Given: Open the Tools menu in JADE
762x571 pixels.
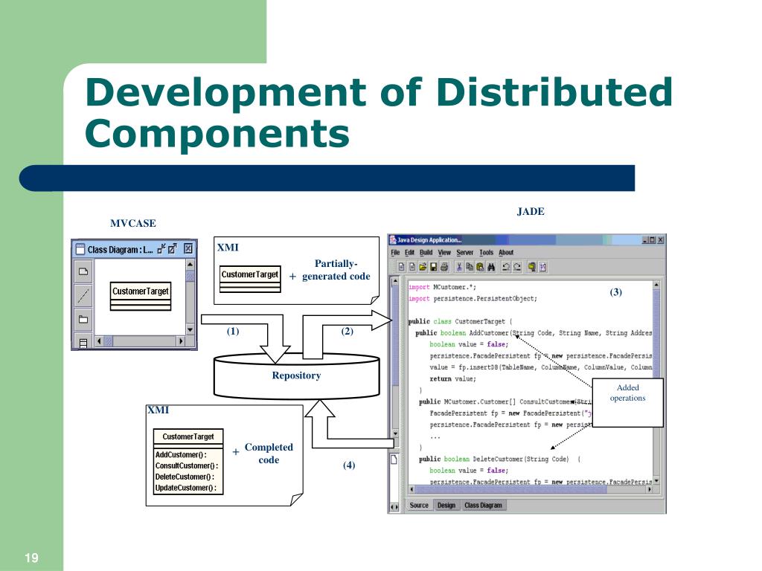Looking at the screenshot, I should [486, 253].
